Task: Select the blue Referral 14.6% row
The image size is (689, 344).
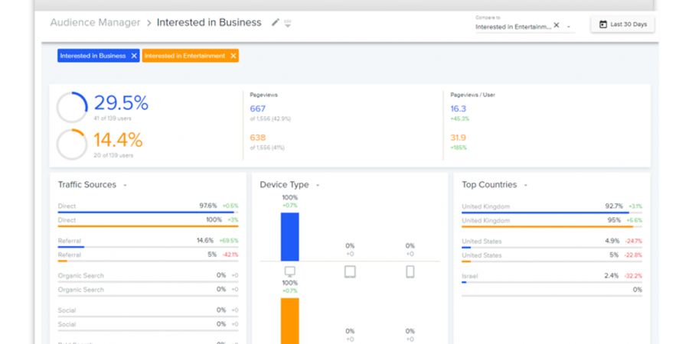Action: 148,241
